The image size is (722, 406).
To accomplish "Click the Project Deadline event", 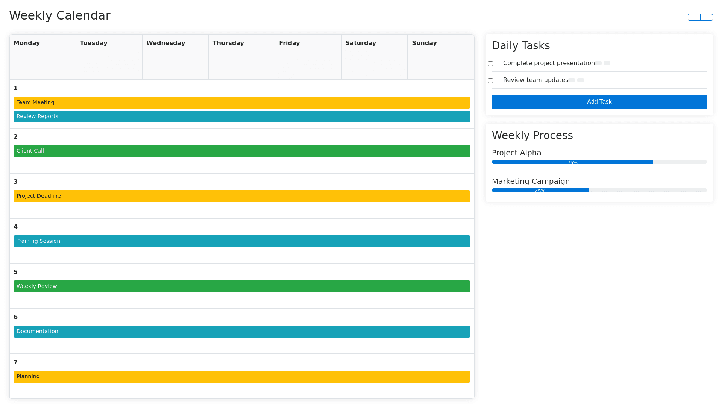I will [241, 196].
